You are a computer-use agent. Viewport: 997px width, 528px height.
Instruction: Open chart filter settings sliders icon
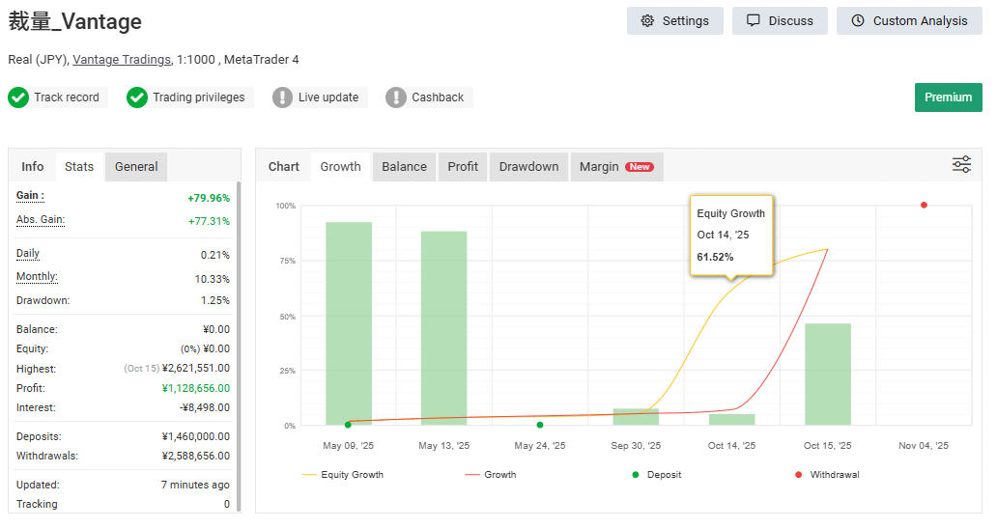coord(961,165)
